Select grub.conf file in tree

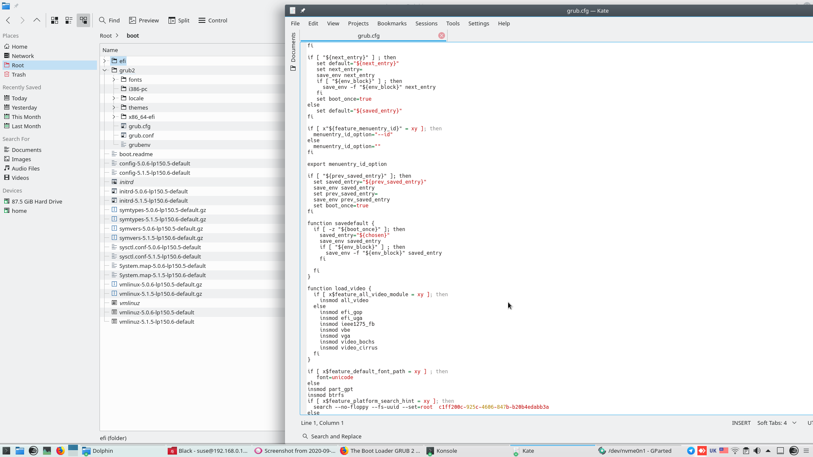pyautogui.click(x=141, y=135)
